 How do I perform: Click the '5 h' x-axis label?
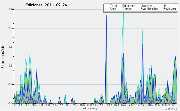48,105
